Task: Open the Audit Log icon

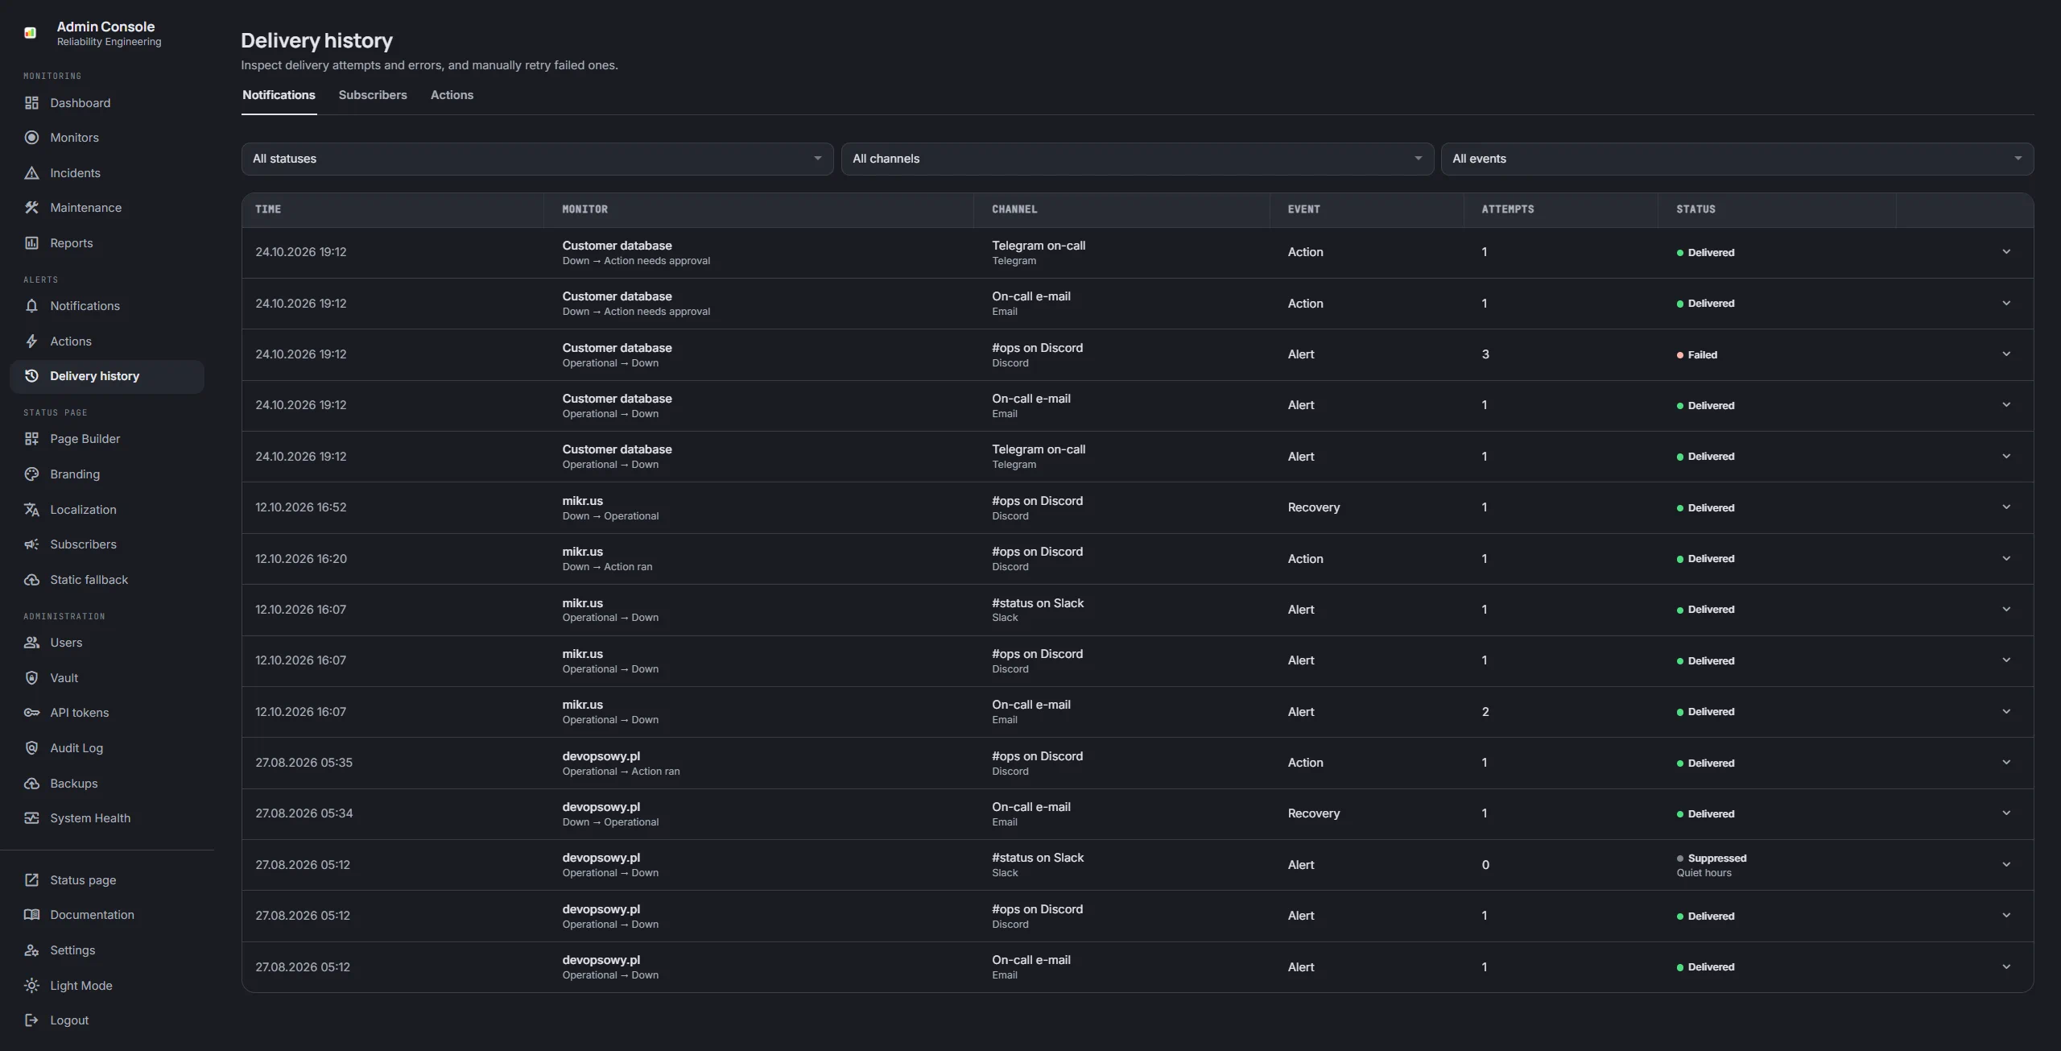Action: [31, 748]
